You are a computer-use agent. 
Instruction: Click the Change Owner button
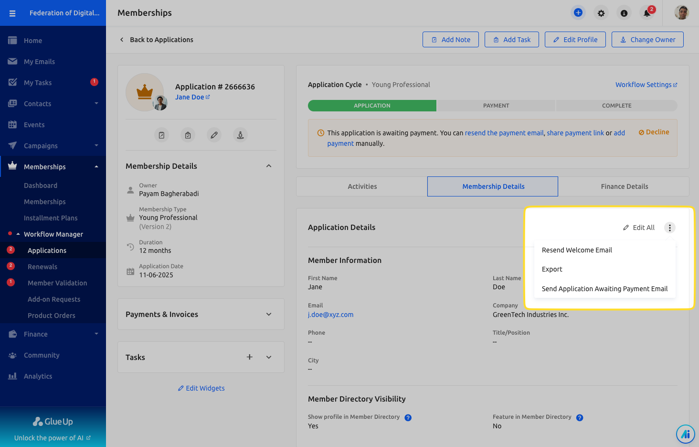click(647, 40)
